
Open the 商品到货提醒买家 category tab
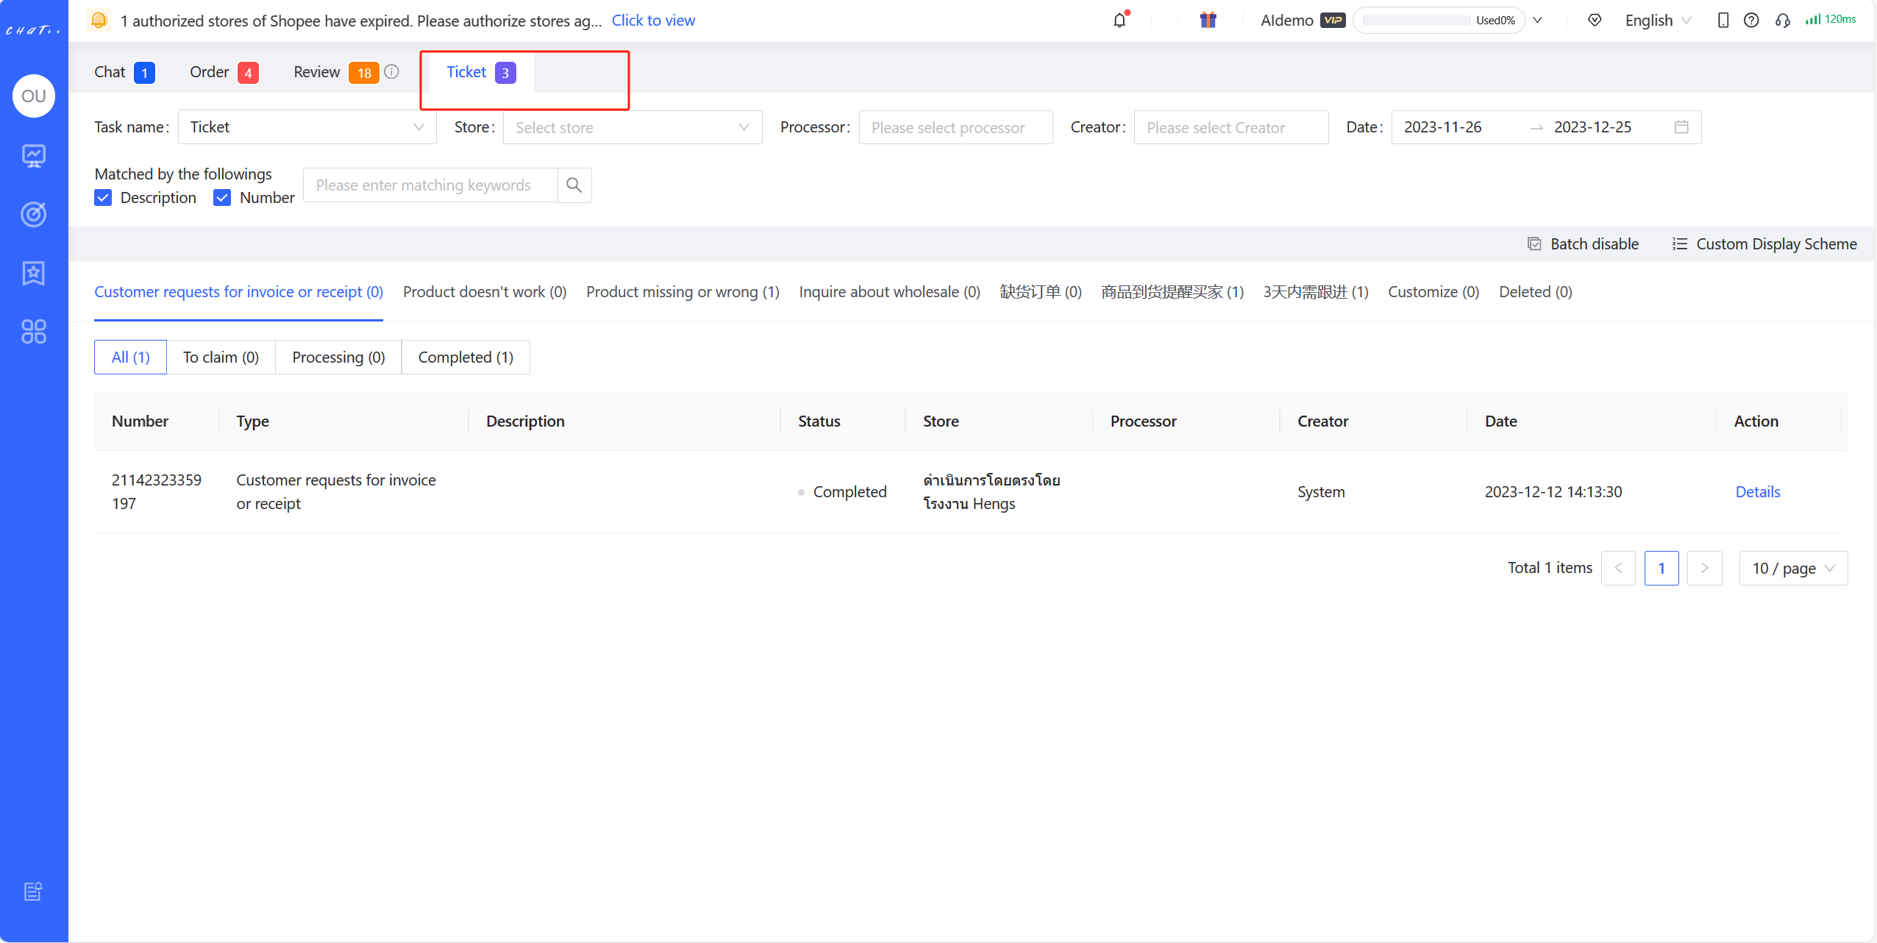coord(1172,292)
